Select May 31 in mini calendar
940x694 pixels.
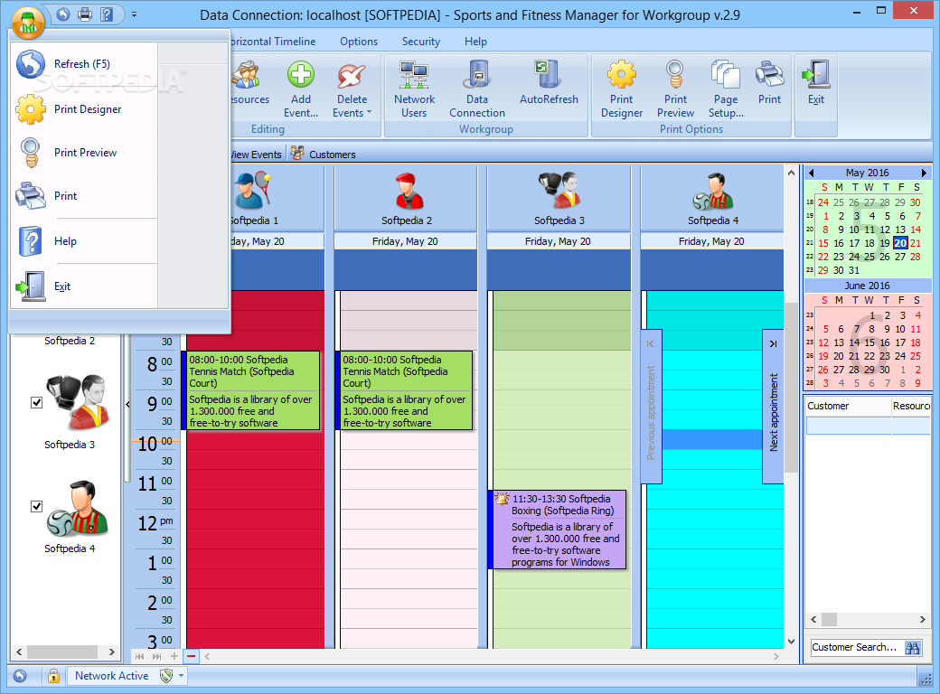(x=854, y=270)
